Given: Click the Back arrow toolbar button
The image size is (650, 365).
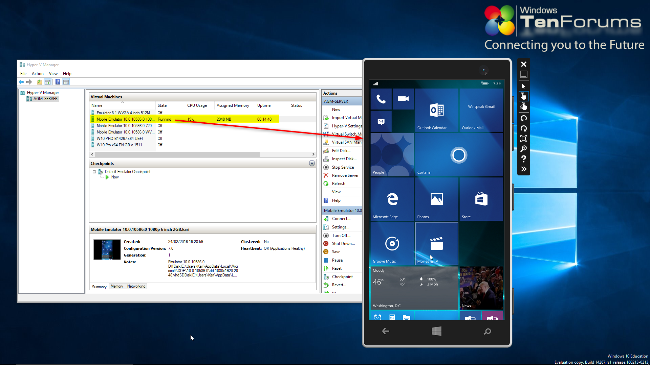Looking at the screenshot, I should [x=21, y=82].
